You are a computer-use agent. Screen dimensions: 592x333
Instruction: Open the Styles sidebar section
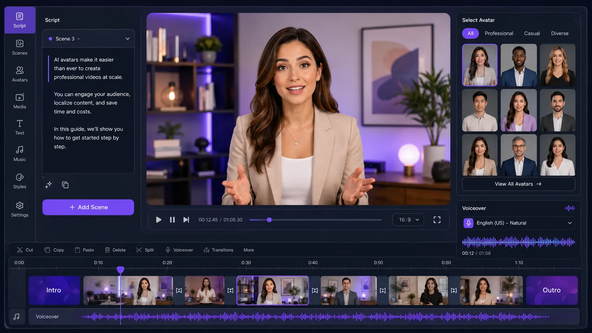click(19, 181)
